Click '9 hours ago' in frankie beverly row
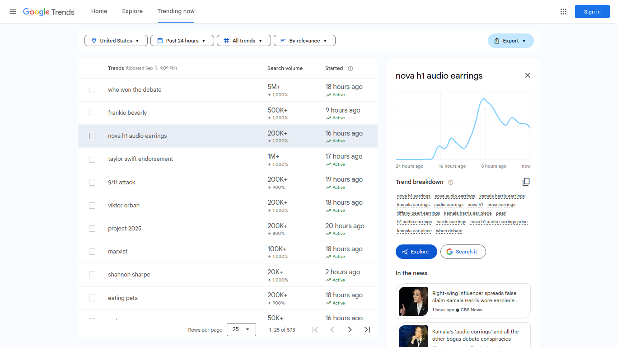Screen dimensions: 617x347 click(x=343, y=110)
